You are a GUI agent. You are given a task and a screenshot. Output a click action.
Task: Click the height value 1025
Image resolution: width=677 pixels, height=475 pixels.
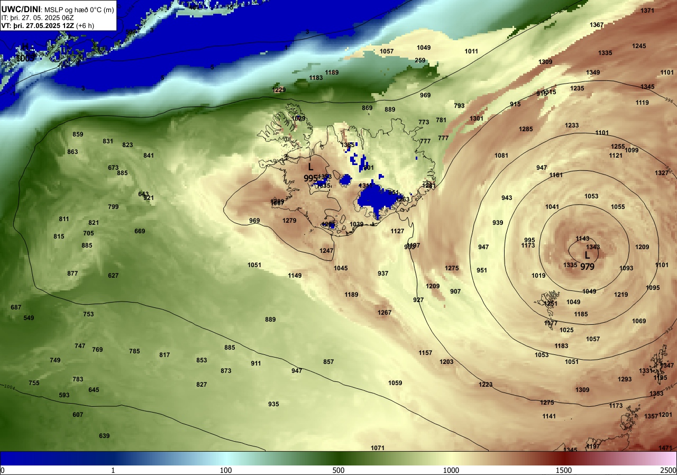[566, 330]
